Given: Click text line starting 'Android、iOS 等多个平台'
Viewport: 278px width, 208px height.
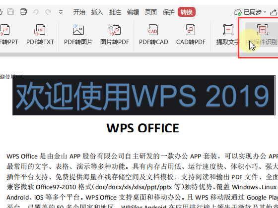Looking at the screenshot, I should (142, 198).
